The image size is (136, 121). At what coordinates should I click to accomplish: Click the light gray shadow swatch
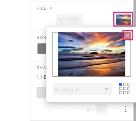[x=41, y=92]
